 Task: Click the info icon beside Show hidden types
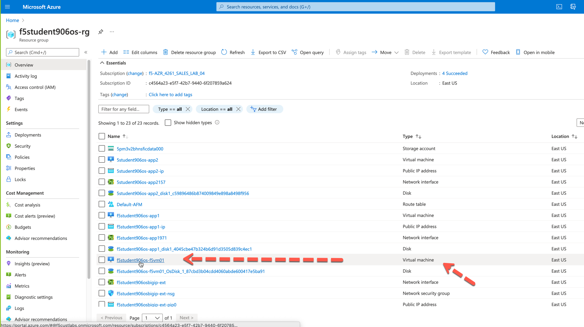[x=217, y=123]
